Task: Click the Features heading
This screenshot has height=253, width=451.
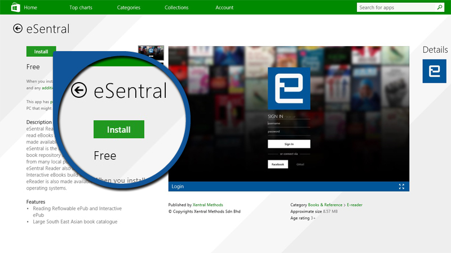Action: click(x=36, y=202)
